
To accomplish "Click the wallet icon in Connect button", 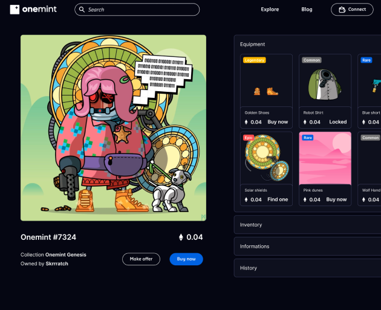I will pos(342,10).
